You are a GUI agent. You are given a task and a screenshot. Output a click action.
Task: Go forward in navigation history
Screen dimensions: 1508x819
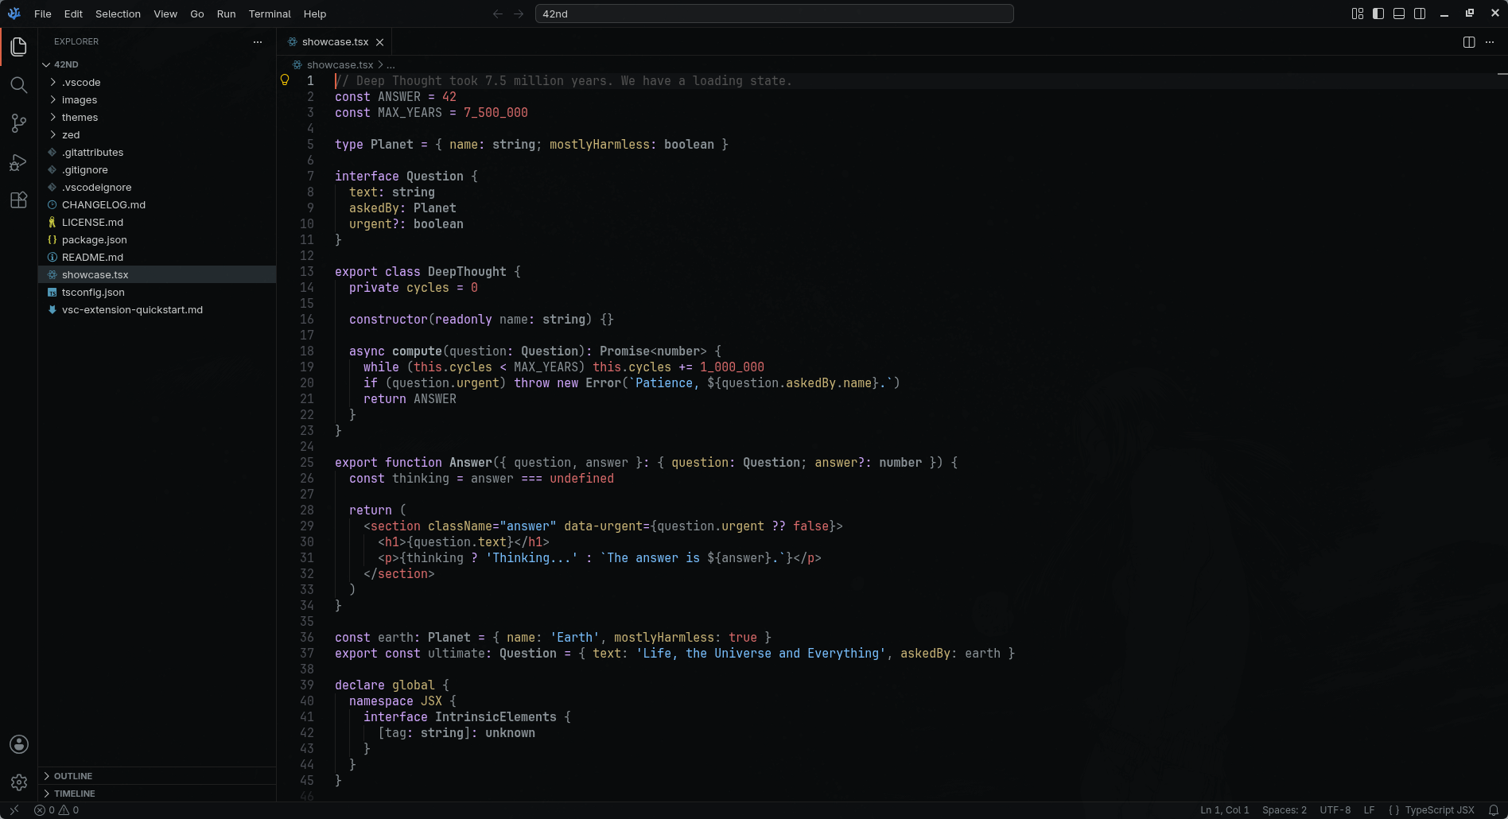pyautogui.click(x=519, y=14)
